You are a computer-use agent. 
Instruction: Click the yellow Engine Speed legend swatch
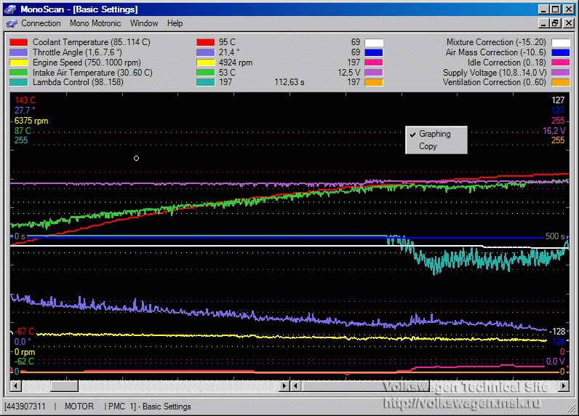coord(18,63)
